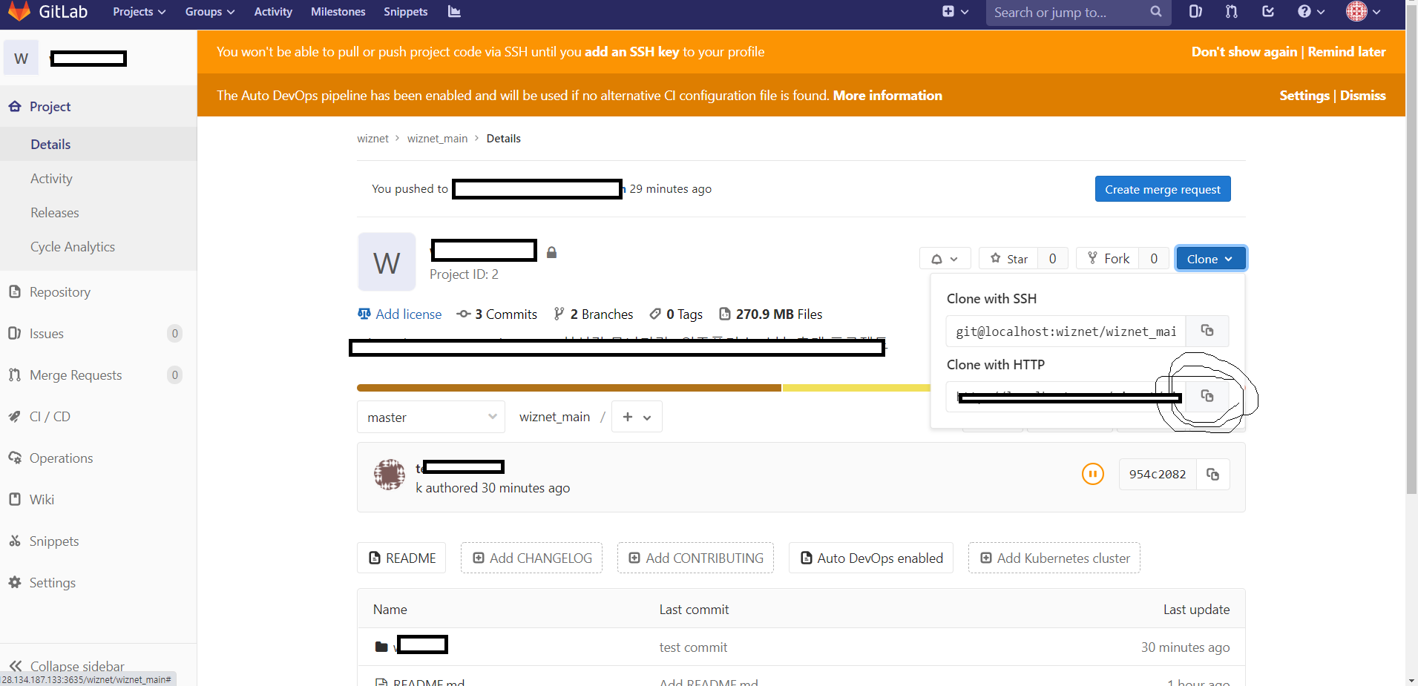The width and height of the screenshot is (1418, 686).
Task: Click Add Kubernetes cluster
Action: point(1054,558)
